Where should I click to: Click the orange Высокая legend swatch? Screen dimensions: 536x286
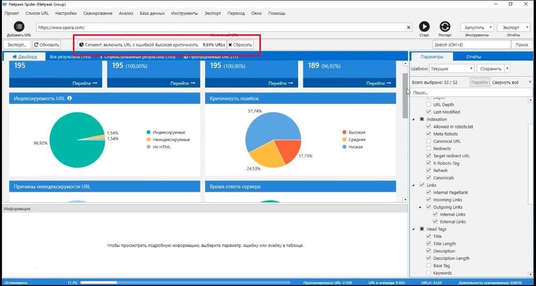pyautogui.click(x=344, y=133)
